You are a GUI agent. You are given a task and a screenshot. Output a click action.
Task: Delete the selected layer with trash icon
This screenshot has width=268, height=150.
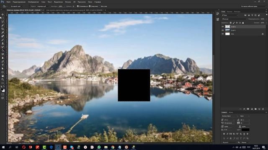pos(263,109)
